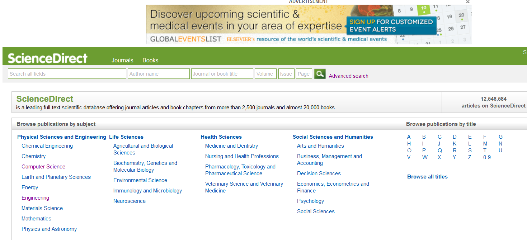527x243 pixels.
Task: Open Medicine and Dentistry
Action: (231, 146)
